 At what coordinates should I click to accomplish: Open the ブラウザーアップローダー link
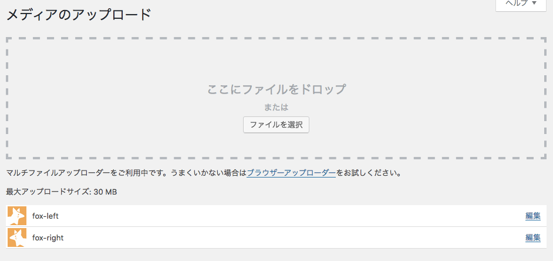point(291,173)
